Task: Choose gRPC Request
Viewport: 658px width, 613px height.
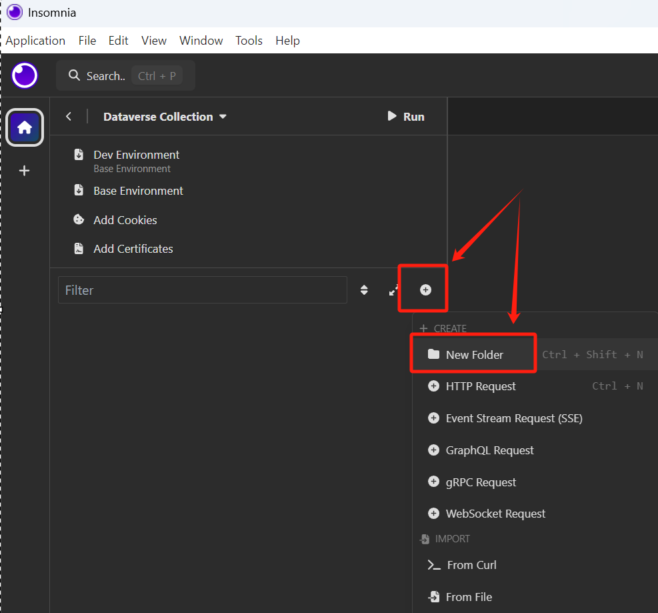Action: [535, 482]
